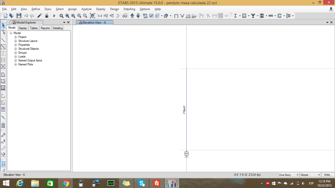
Task: Click the Show Undeformed Shape icon
Action: (x=176, y=16)
